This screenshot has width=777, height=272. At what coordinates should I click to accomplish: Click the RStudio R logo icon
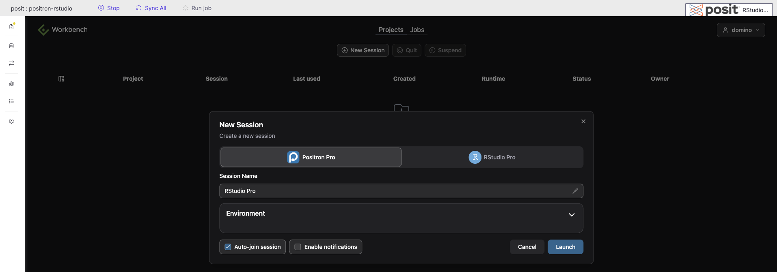pos(475,157)
